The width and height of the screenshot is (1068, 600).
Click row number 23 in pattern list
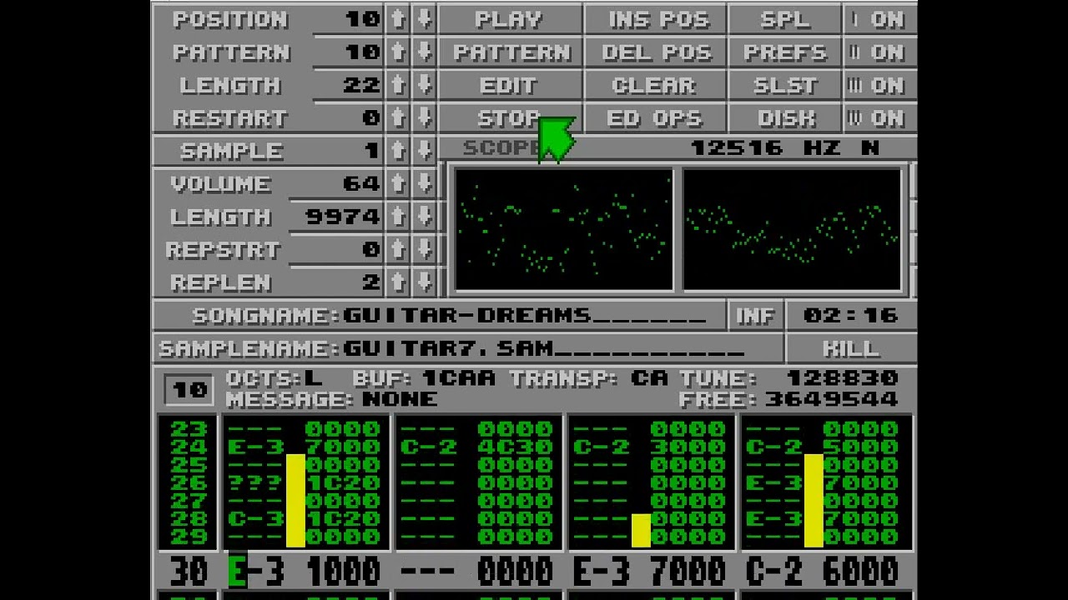point(189,429)
